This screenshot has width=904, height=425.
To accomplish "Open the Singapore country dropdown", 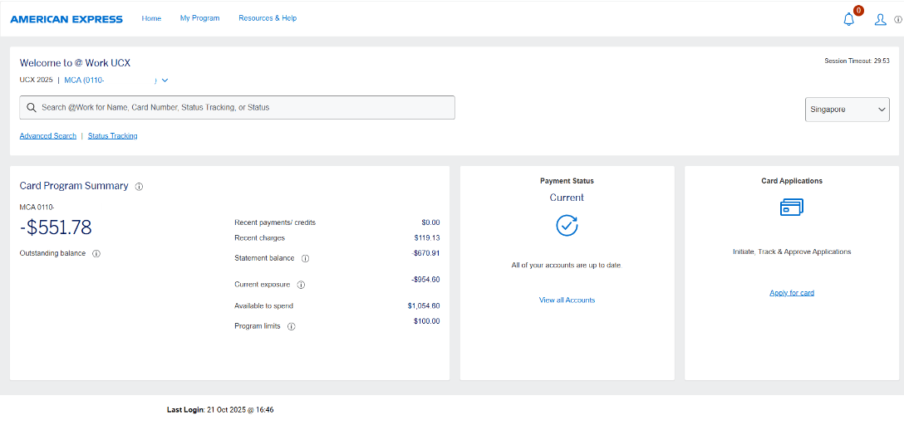I will (x=847, y=110).
